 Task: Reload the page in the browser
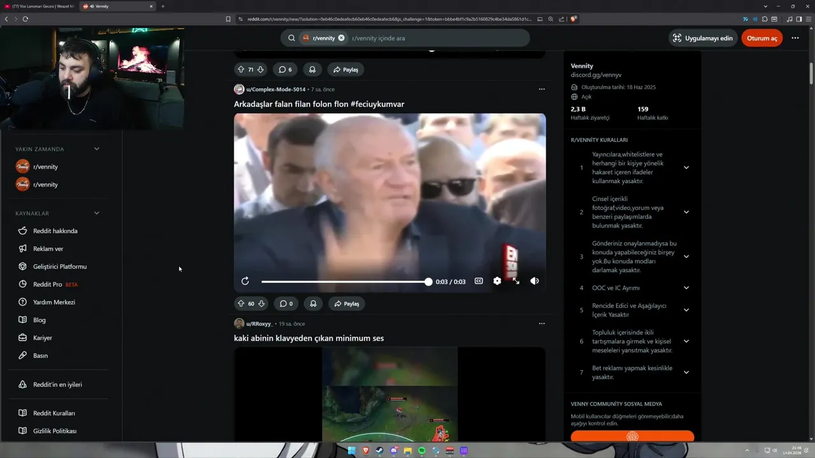[25, 19]
